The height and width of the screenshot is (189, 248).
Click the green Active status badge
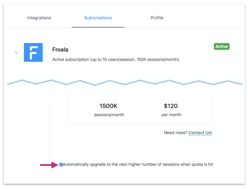[221, 46]
